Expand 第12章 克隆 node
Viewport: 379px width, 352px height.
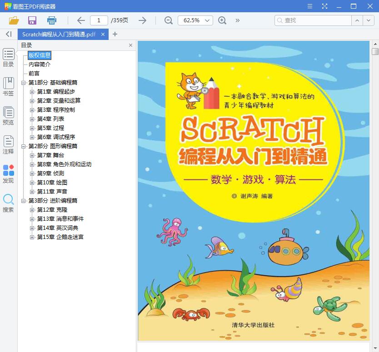pos(32,210)
